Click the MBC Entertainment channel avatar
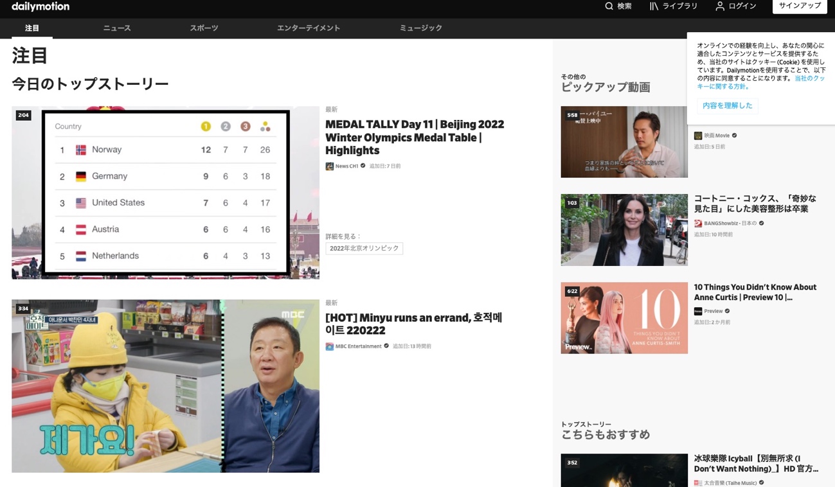 point(329,346)
